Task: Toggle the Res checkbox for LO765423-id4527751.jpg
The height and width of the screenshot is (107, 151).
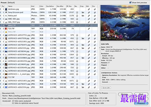Action: tap(77, 35)
